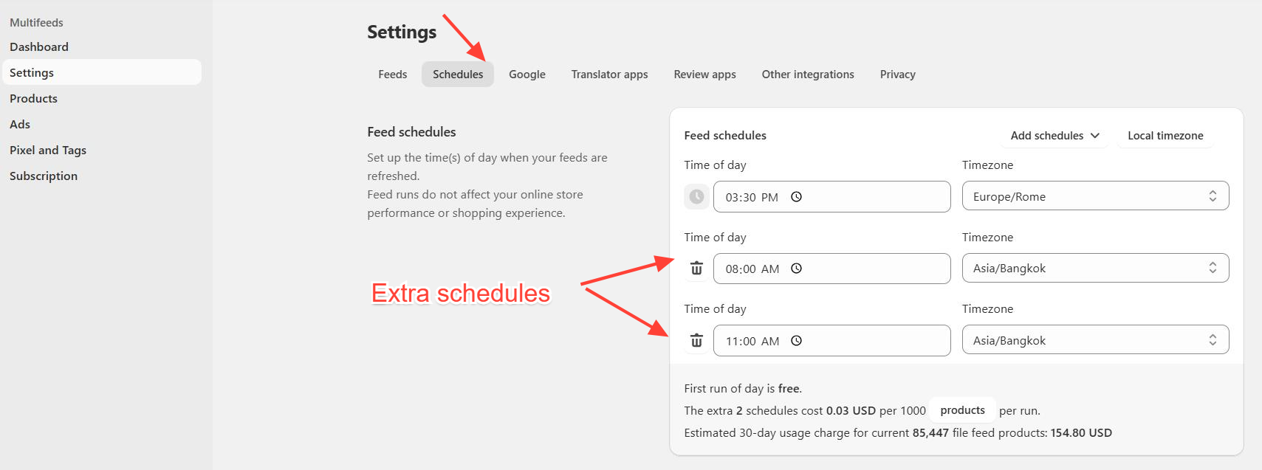Image resolution: width=1262 pixels, height=470 pixels.
Task: Click the 08:00 AM time input field
Action: coord(831,269)
